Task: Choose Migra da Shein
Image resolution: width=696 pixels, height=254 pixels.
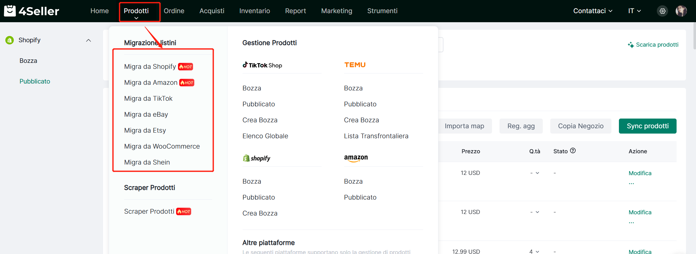Action: 147,162
